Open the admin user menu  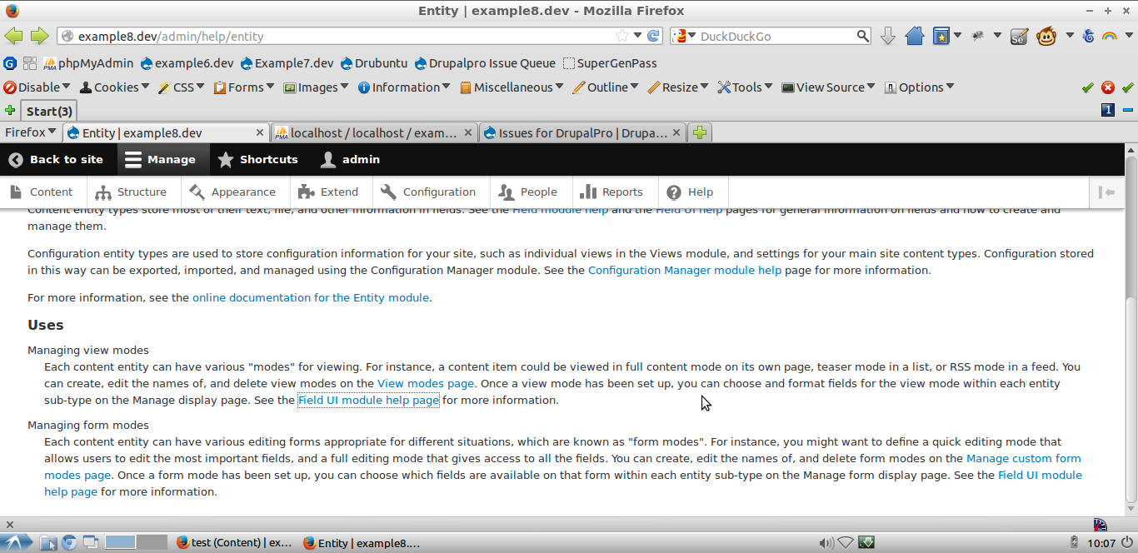351,160
